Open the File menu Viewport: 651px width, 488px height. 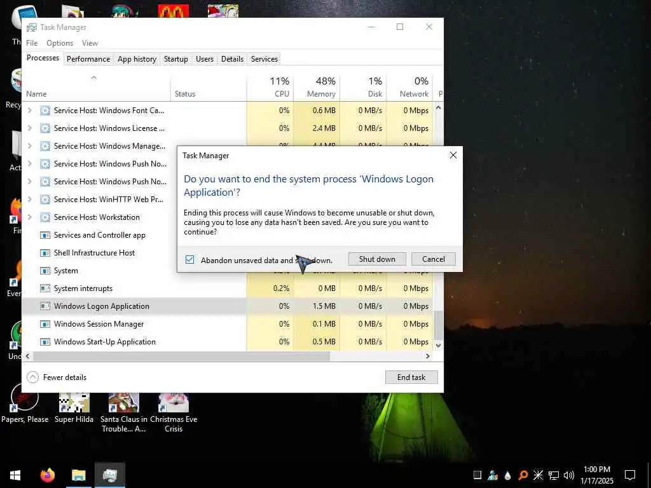point(32,43)
